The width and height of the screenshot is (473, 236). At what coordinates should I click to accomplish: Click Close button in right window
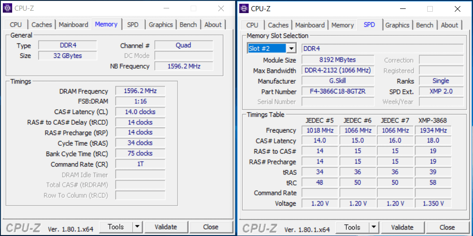[x=447, y=227]
